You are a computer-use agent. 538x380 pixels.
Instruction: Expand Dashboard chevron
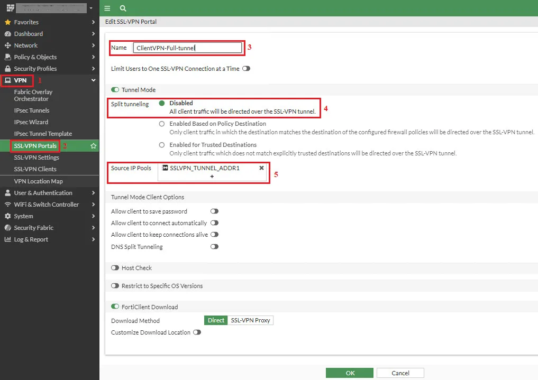pyautogui.click(x=93, y=34)
